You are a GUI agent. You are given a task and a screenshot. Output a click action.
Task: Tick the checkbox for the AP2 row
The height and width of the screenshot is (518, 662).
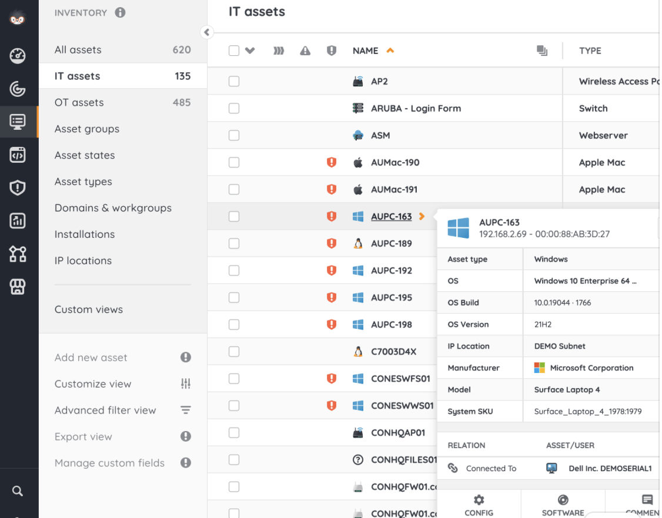(234, 82)
